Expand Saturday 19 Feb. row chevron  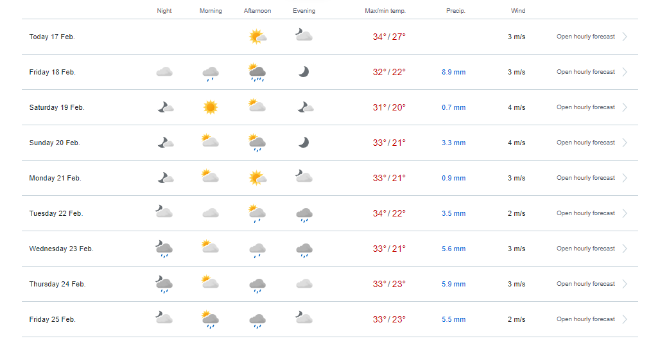[x=625, y=107]
